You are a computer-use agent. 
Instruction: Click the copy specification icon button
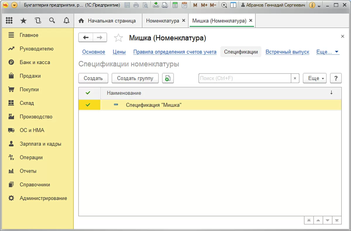[x=168, y=78]
